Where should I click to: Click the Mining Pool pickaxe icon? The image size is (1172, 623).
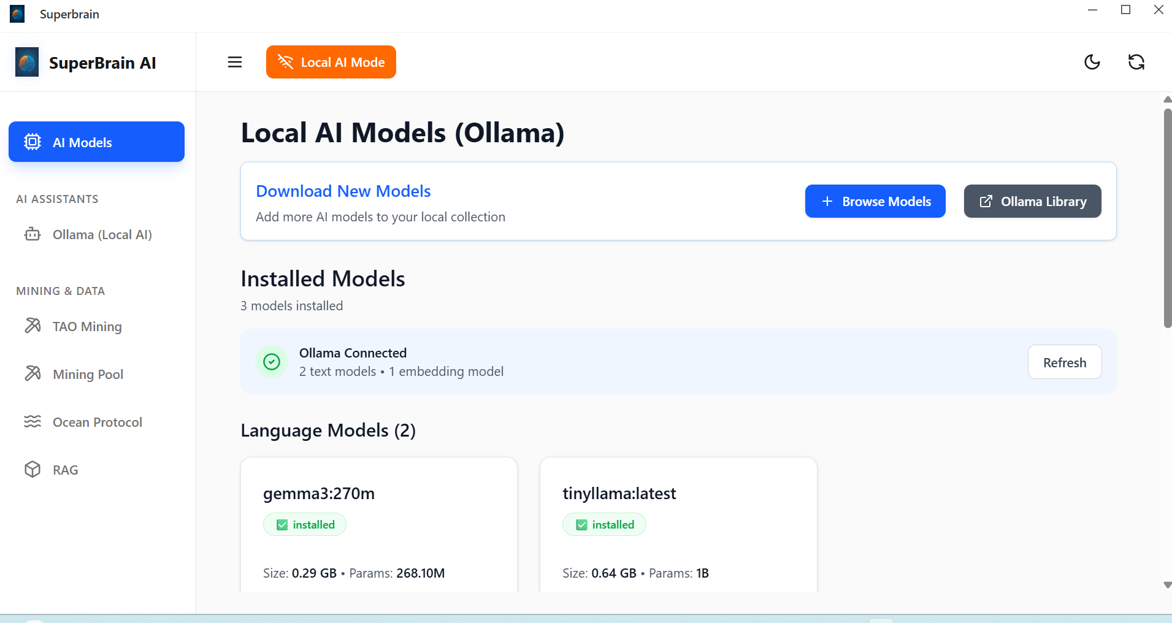pyautogui.click(x=33, y=373)
